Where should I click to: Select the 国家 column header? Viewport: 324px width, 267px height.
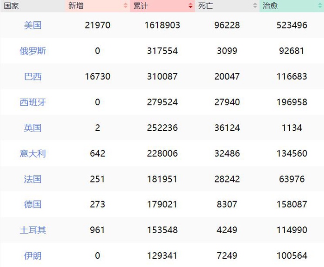coord(12,6)
